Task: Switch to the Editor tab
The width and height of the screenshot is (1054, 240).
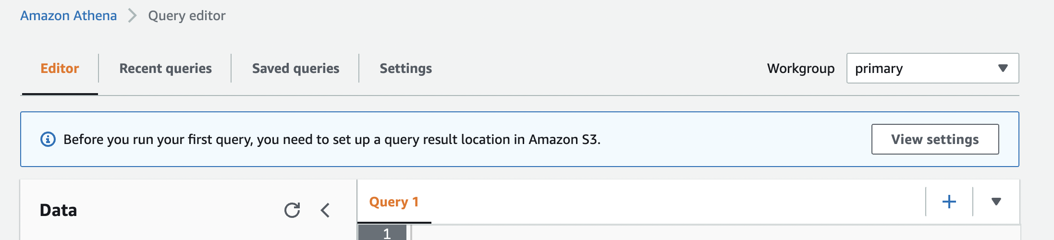Action: coord(60,69)
